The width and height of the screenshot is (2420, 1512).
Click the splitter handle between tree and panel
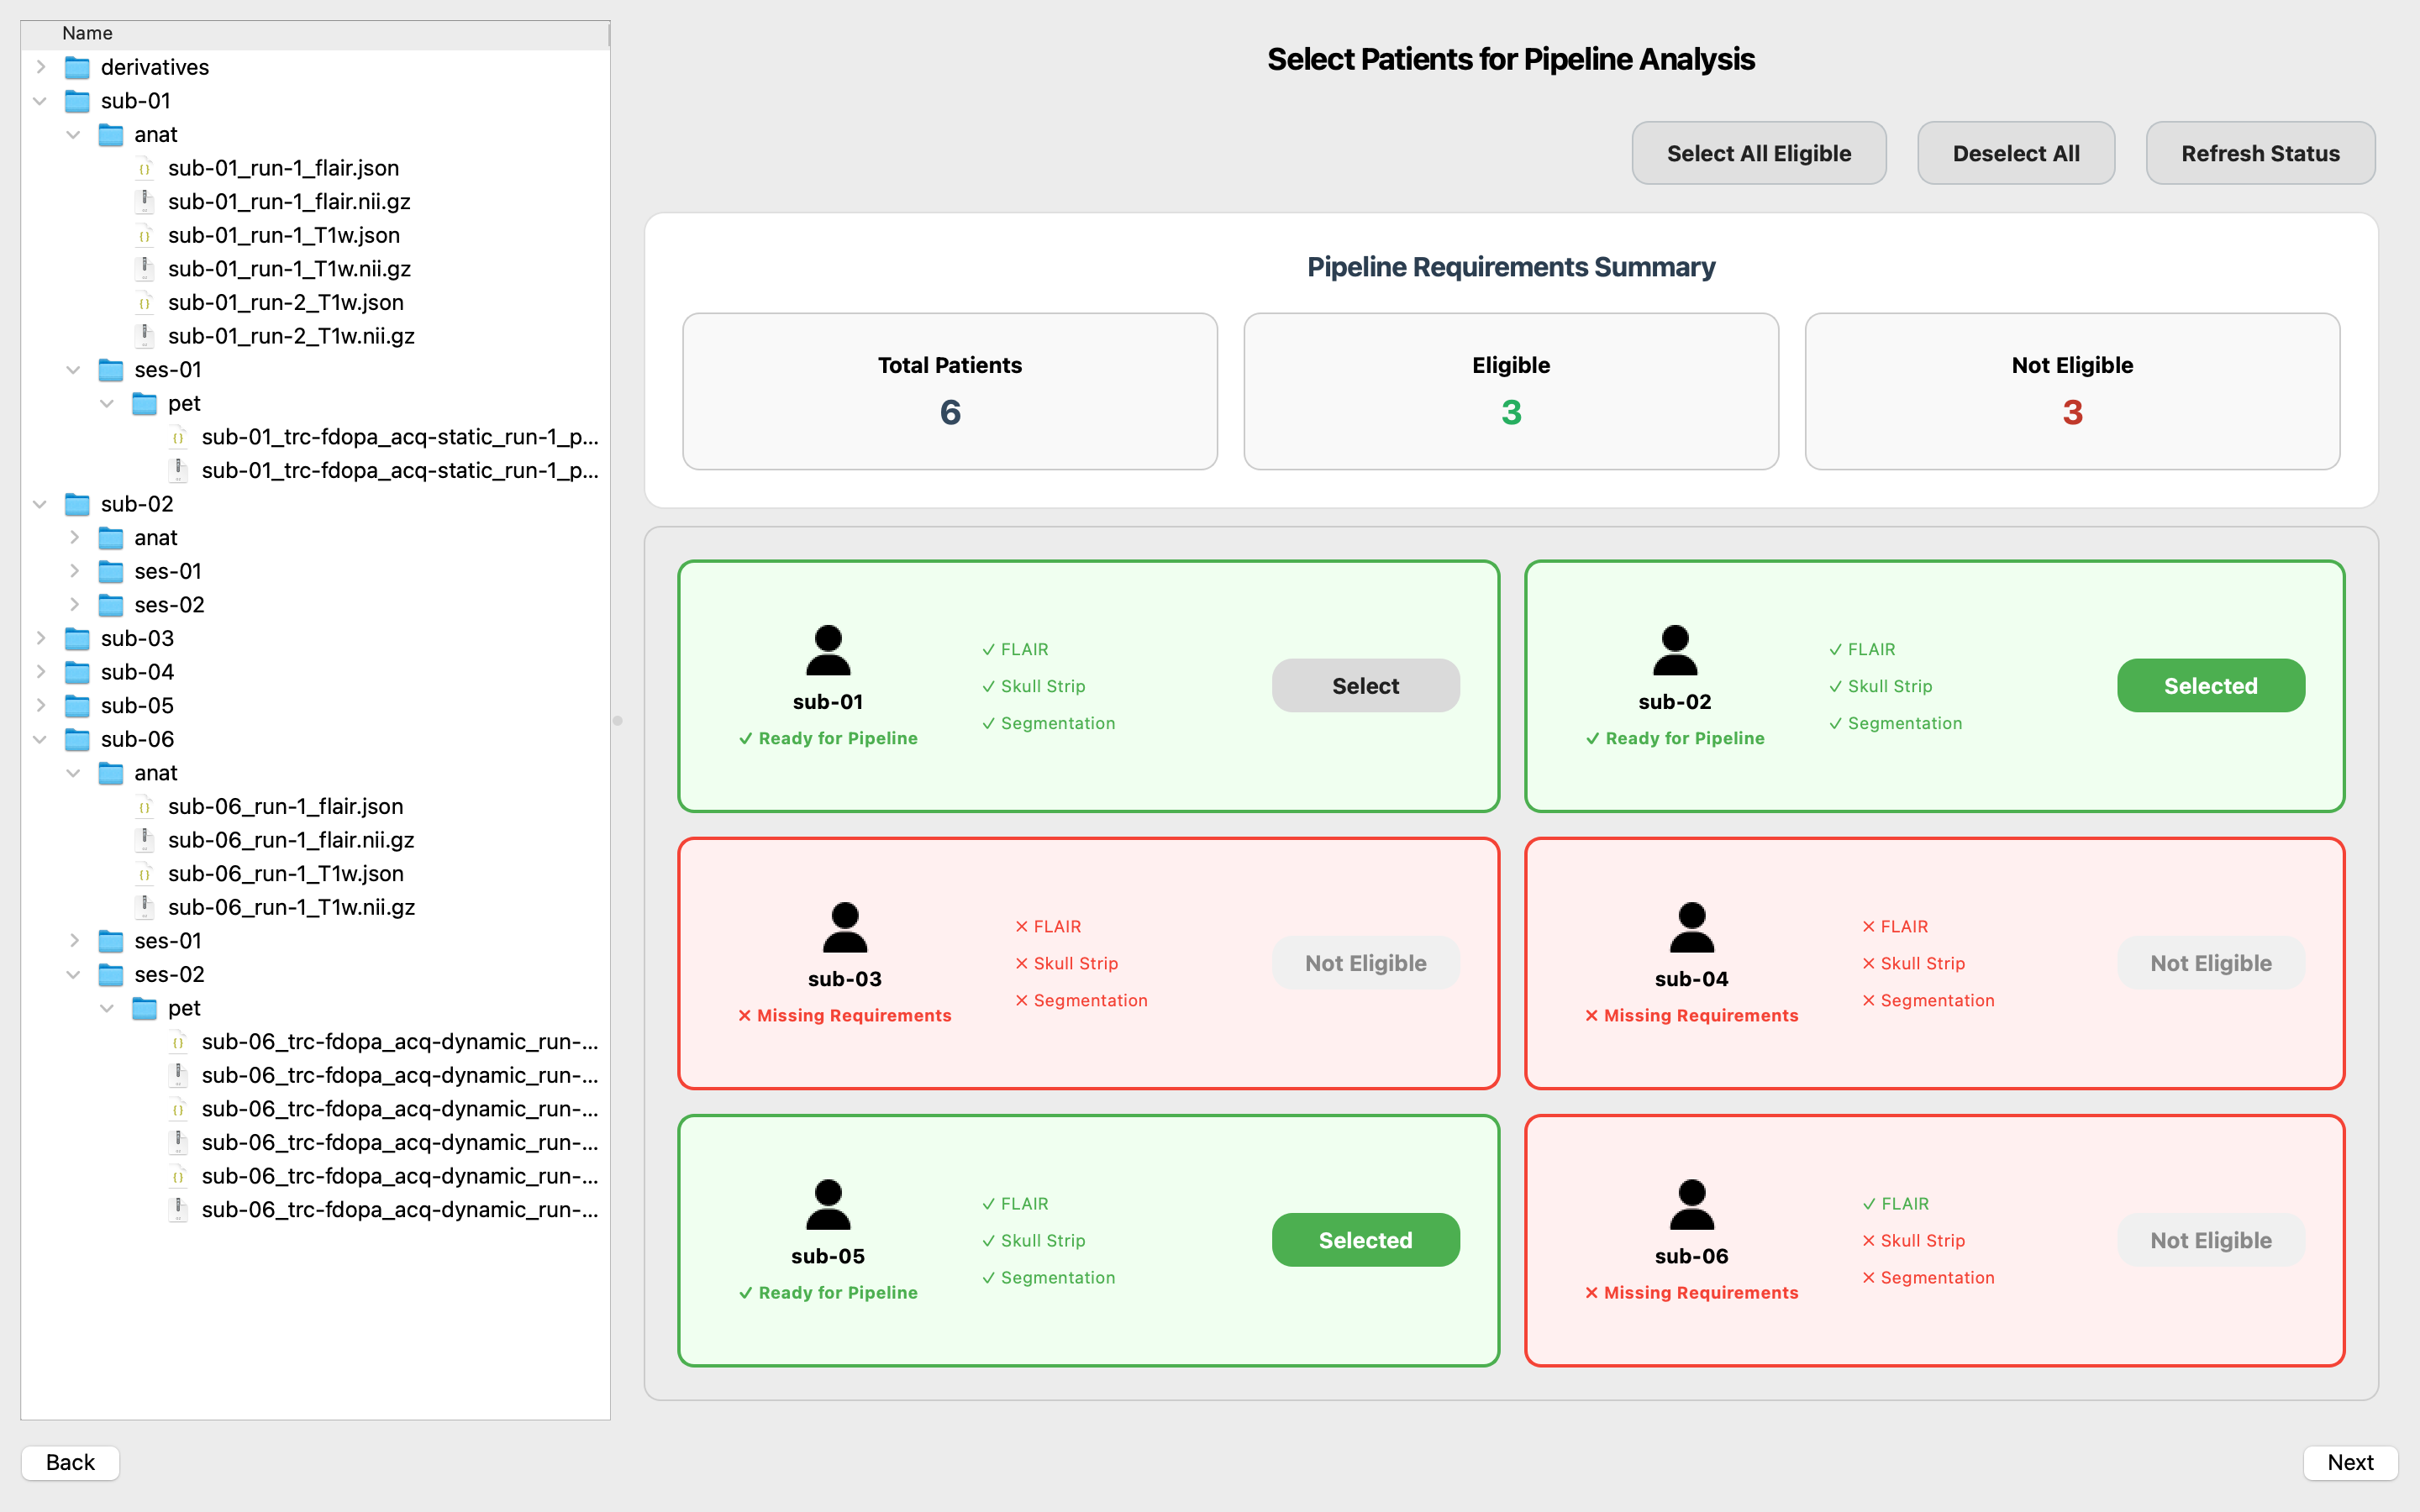pyautogui.click(x=617, y=720)
